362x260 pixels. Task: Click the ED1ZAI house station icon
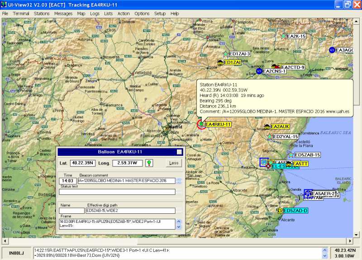[x=220, y=63]
